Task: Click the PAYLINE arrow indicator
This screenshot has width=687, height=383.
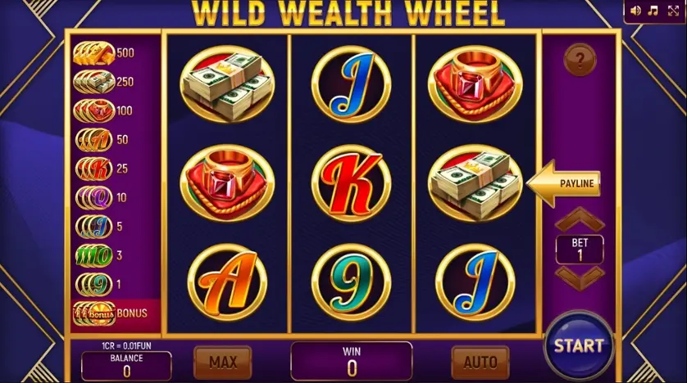Action: coord(563,183)
